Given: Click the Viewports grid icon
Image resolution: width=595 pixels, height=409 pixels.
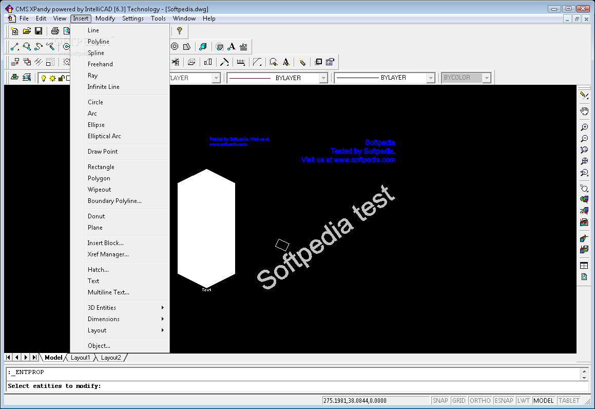Looking at the screenshot, I should tap(584, 266).
